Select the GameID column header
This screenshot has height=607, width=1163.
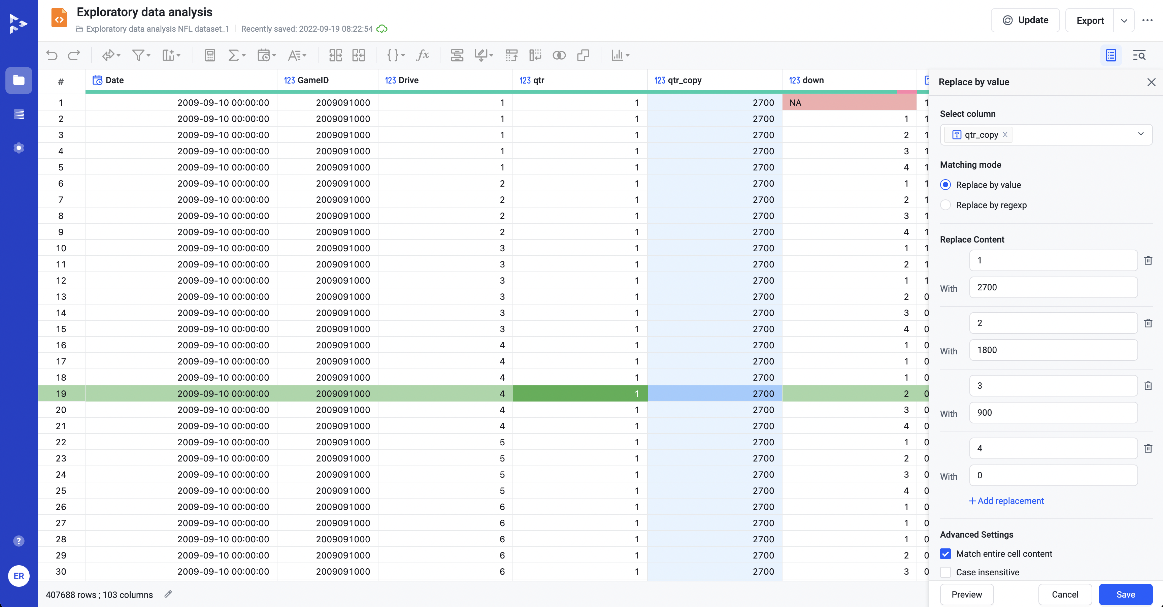coord(327,81)
